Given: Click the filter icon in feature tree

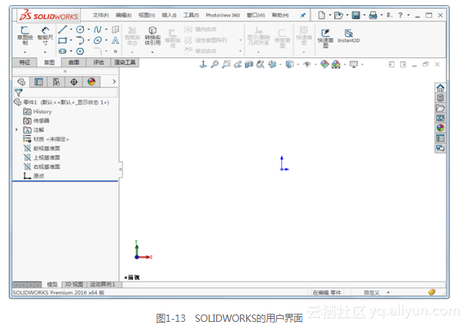Looking at the screenshot, I should coord(18,93).
